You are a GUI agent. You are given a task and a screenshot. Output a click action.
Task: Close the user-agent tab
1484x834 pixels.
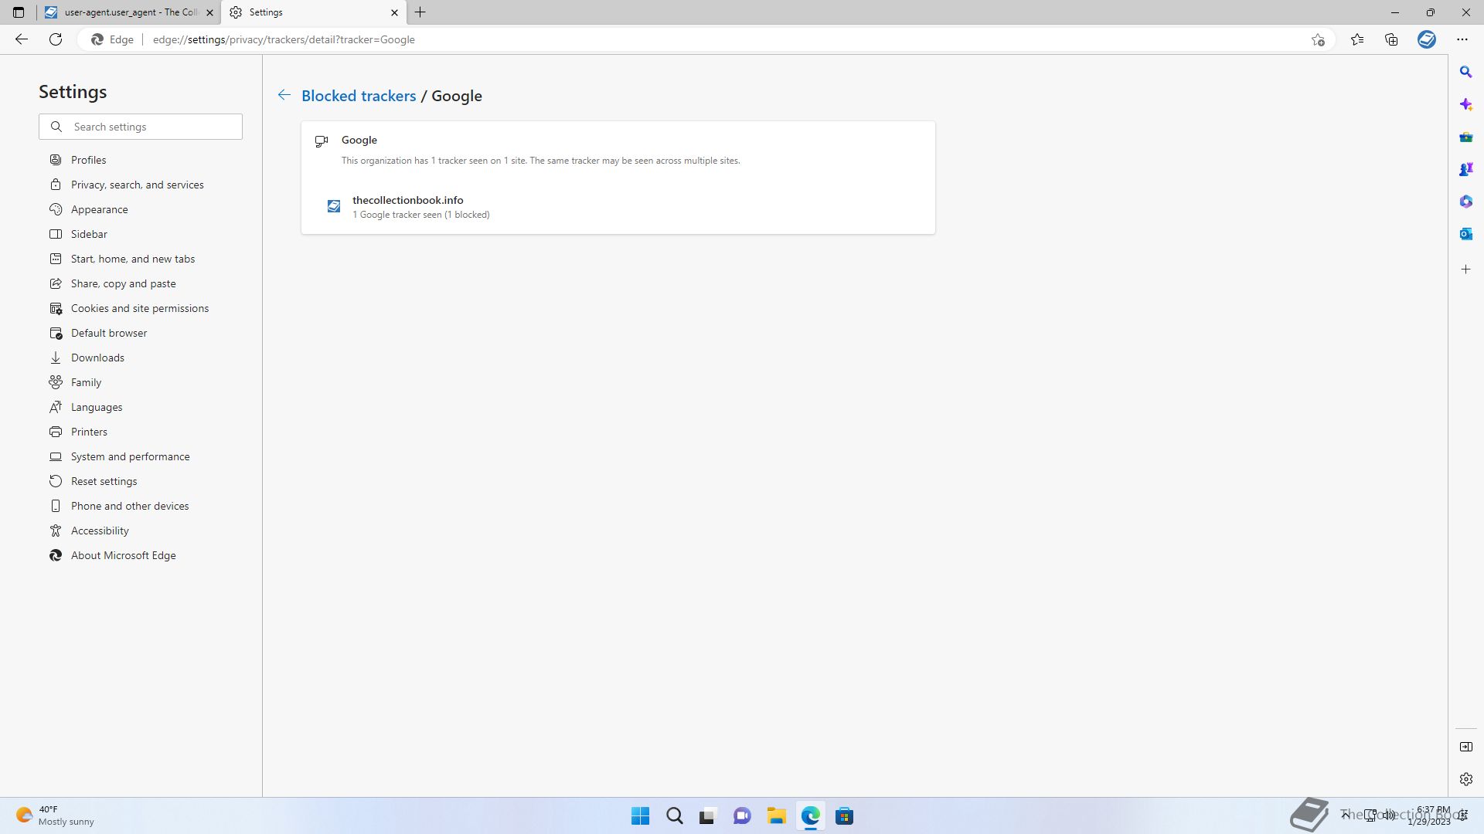coord(209,12)
